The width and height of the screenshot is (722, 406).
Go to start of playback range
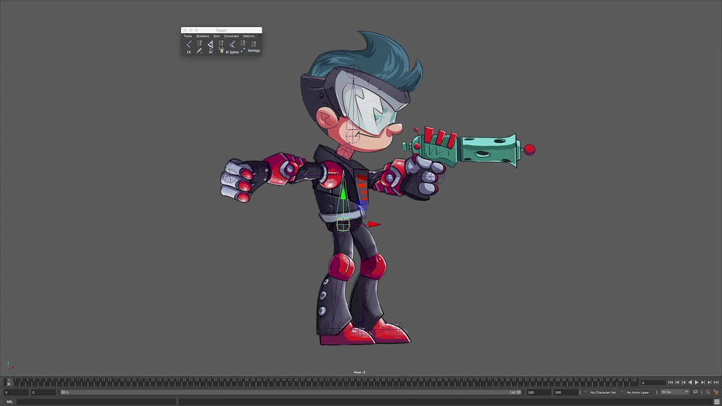tap(671, 382)
